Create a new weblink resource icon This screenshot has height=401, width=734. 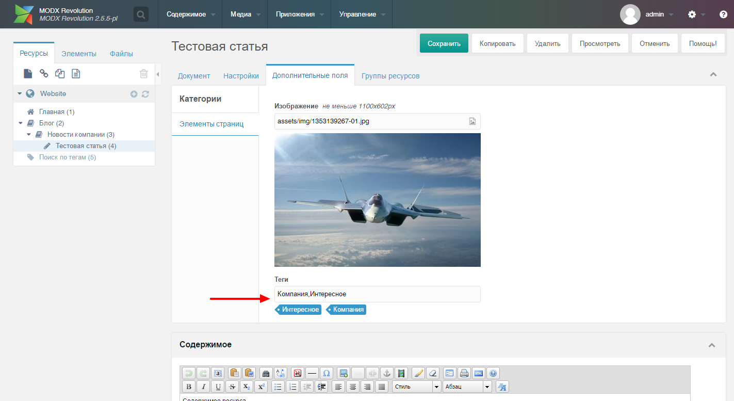[44, 74]
